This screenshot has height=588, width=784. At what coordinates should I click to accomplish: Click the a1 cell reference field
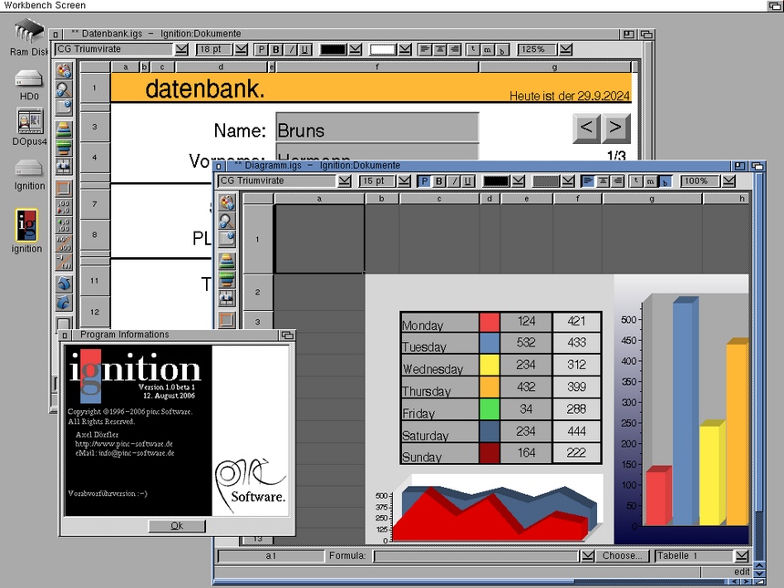(271, 555)
